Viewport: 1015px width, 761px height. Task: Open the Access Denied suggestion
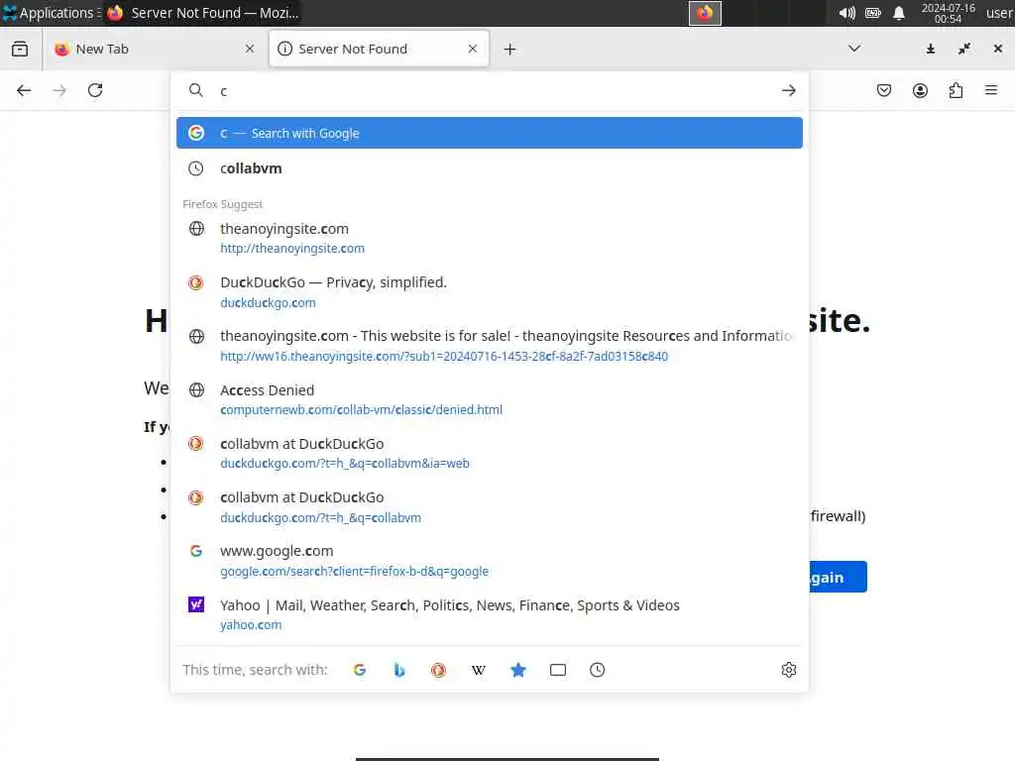click(x=490, y=399)
